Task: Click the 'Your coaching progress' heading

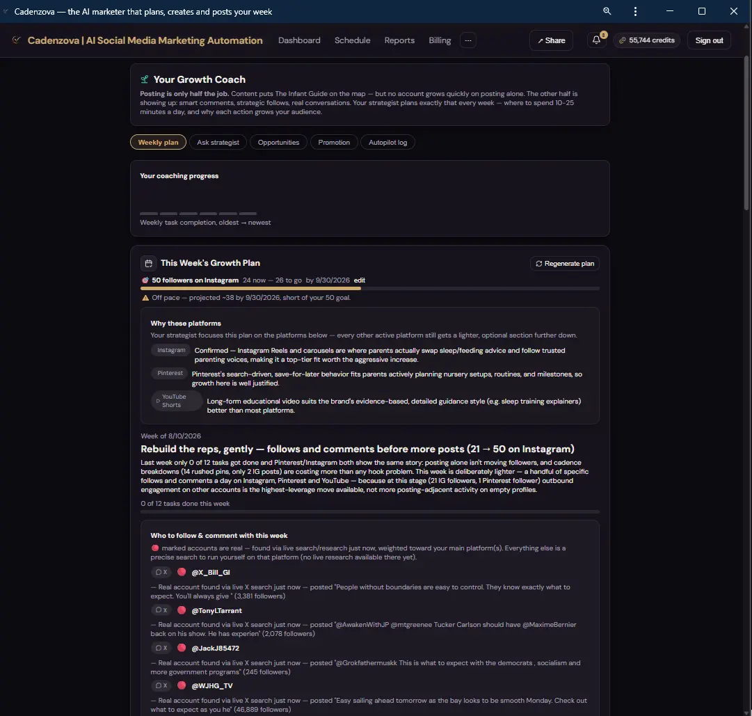Action: click(179, 176)
